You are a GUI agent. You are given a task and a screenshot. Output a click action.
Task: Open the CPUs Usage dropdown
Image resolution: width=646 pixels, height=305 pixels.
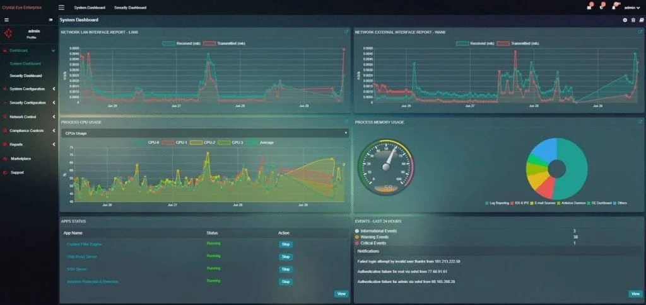pyautogui.click(x=204, y=133)
